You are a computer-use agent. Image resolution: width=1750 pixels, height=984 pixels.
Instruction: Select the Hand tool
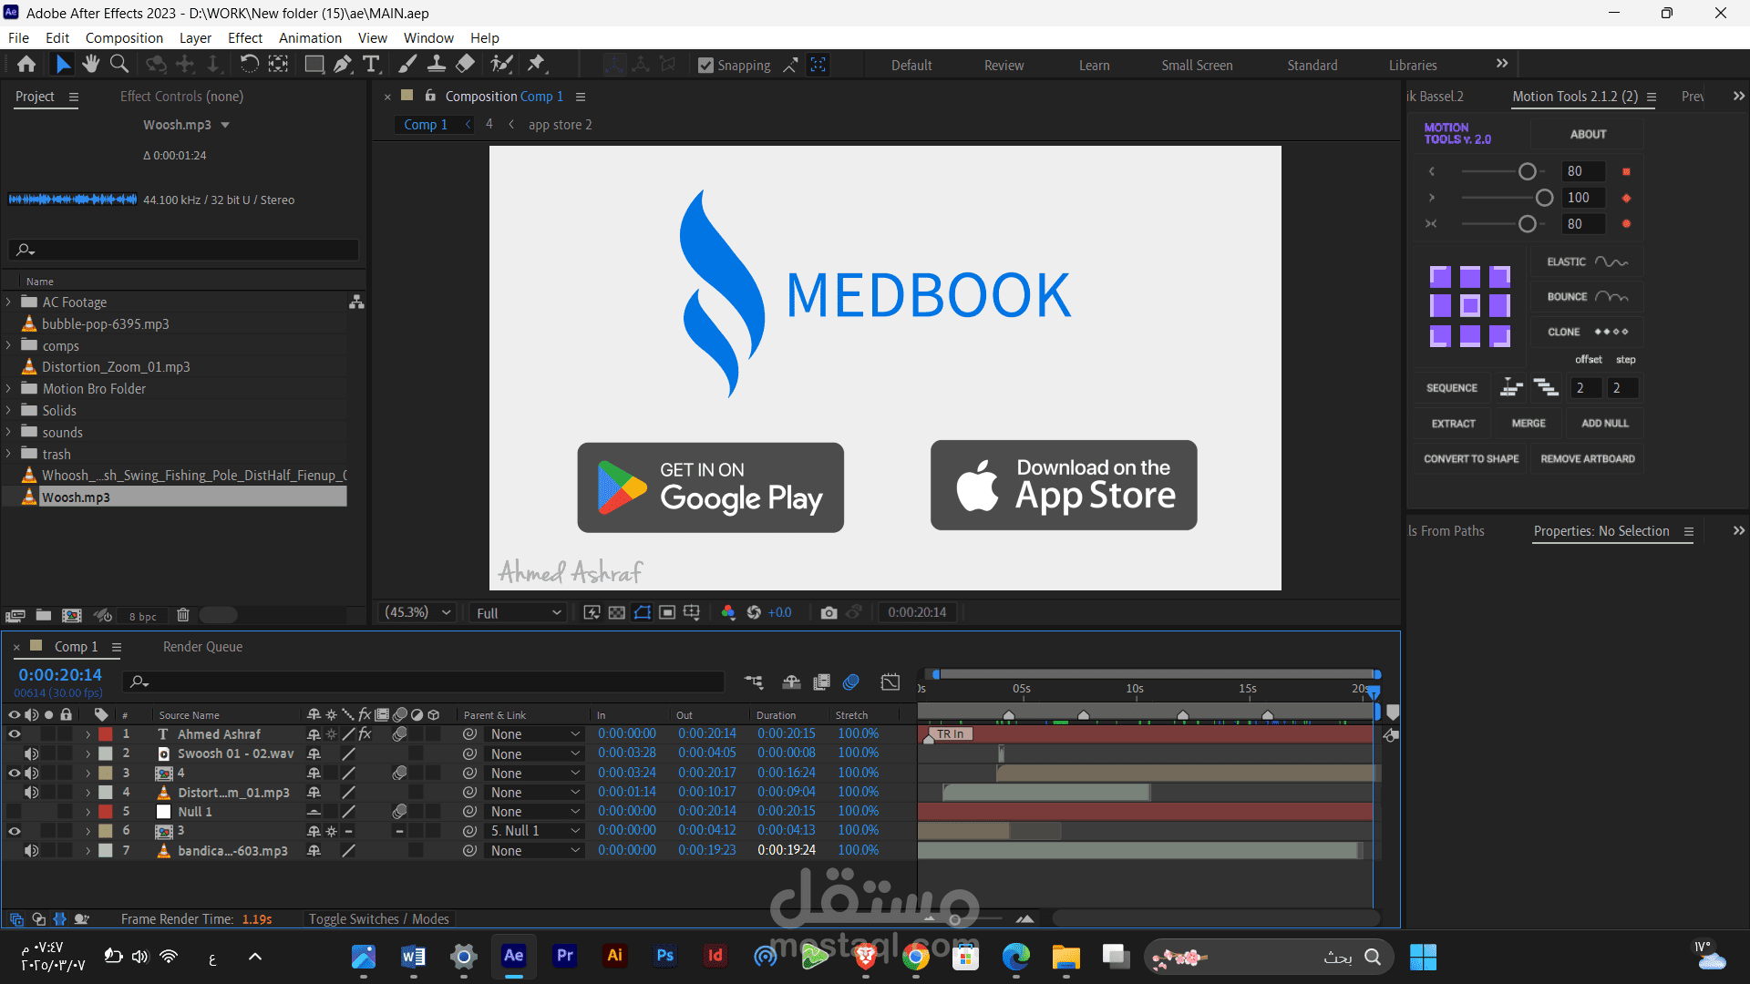click(x=90, y=64)
